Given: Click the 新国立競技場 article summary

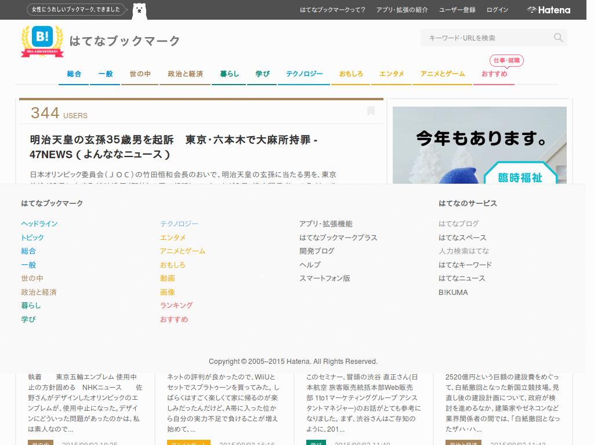Looking at the screenshot, I should point(502,403).
